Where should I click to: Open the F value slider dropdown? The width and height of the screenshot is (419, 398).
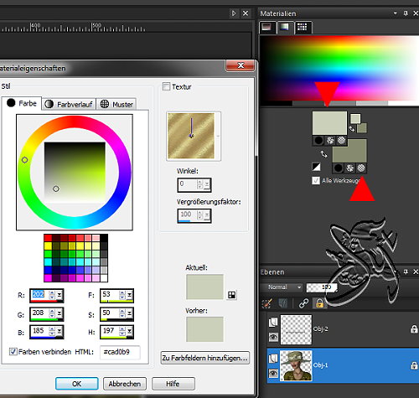coord(130,295)
